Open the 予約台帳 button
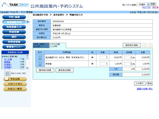This screenshot has width=159, height=119. pyautogui.click(x=15, y=79)
